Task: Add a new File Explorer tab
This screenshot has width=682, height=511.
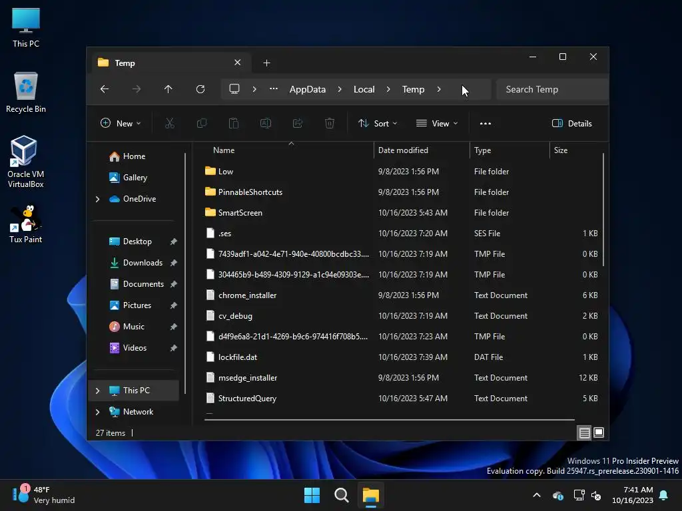Action: click(266, 63)
